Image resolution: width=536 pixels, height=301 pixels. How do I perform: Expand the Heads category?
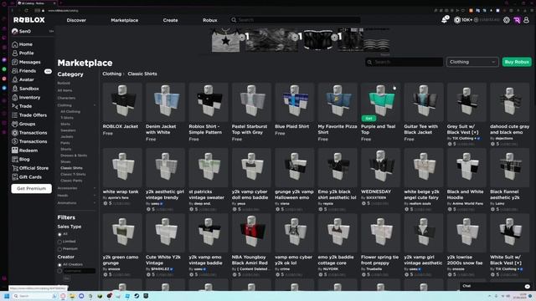tap(95, 196)
